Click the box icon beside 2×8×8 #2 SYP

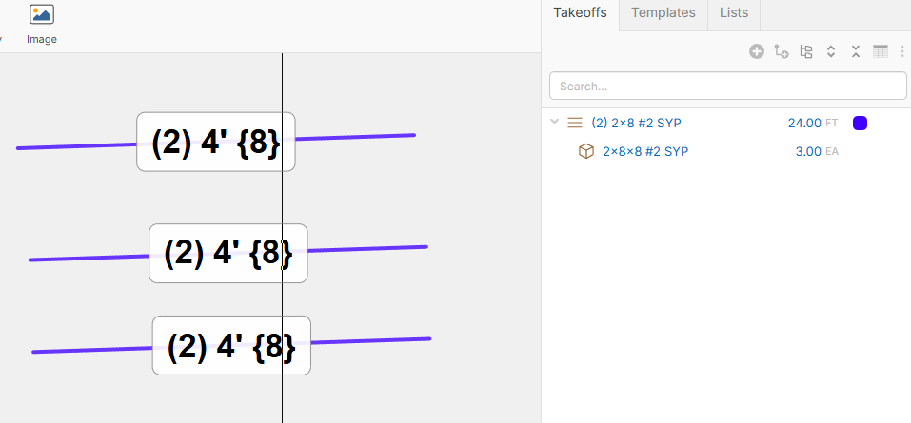click(586, 151)
